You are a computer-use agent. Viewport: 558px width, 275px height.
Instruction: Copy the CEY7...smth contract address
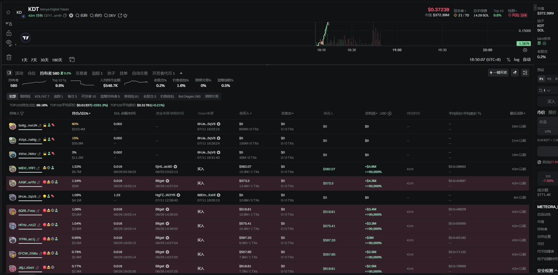pos(65,16)
